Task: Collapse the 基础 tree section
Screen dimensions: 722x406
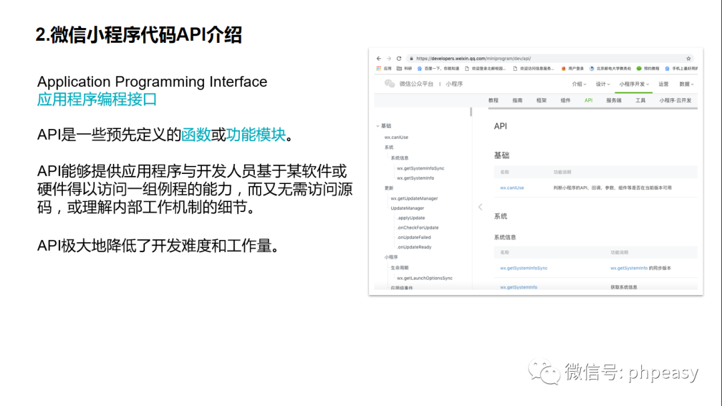Action: coord(378,126)
